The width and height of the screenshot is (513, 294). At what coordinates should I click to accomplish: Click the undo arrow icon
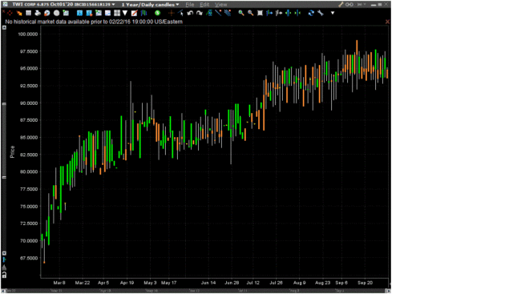tap(190, 13)
